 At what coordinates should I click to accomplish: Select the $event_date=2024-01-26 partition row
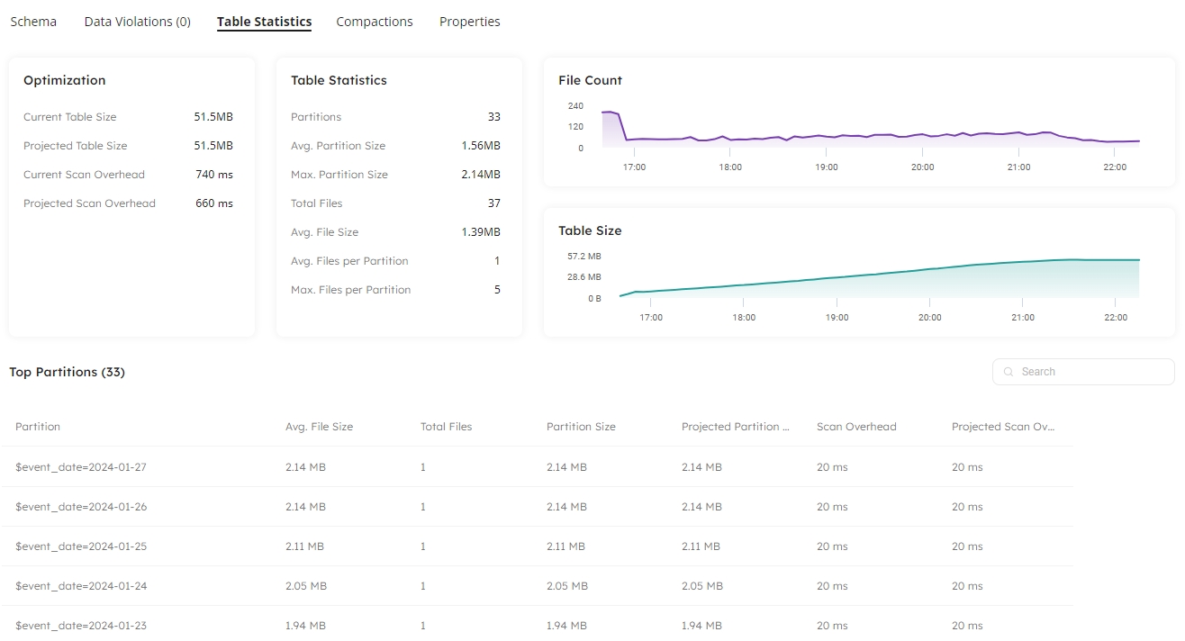point(81,507)
